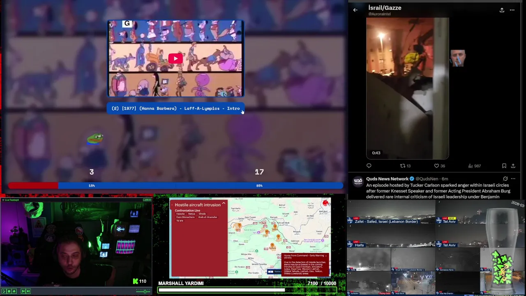
Task: Open the Ashkelon camera feed
Action: click(x=369, y=283)
